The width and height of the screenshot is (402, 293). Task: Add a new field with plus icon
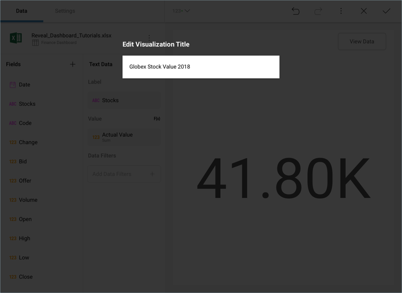[73, 64]
